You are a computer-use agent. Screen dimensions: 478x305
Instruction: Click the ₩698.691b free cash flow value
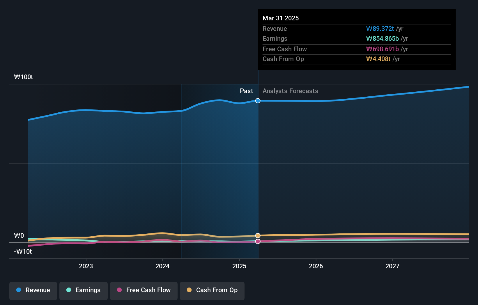pyautogui.click(x=383, y=49)
